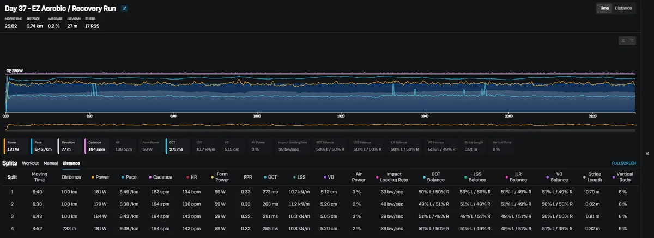Enable the Form Power metric tile
This screenshot has width=654, height=238.
point(150,145)
